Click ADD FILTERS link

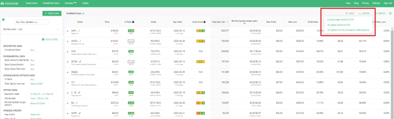click(50, 39)
